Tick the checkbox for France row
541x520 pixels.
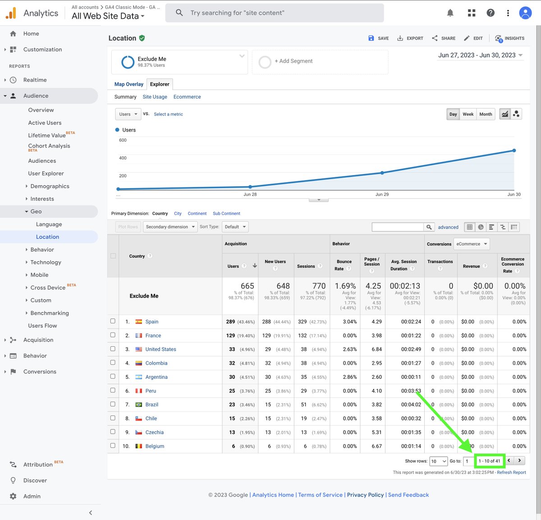point(113,335)
